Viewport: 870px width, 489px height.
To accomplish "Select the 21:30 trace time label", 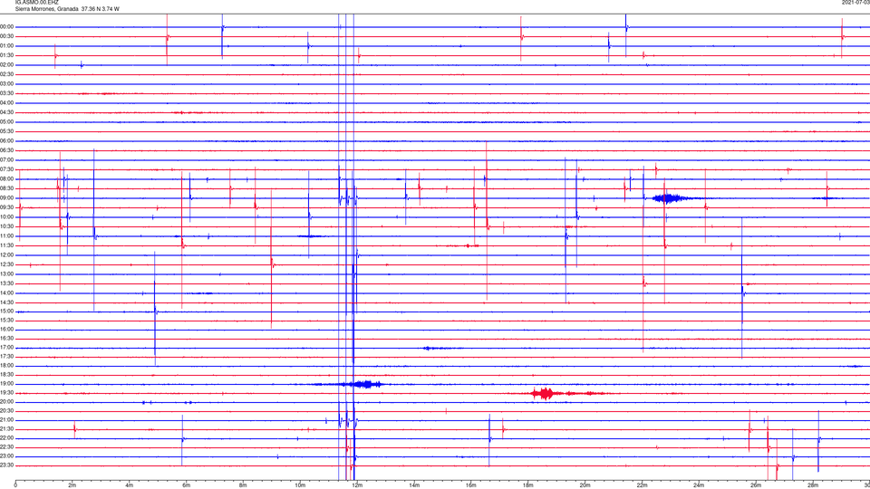I will click(x=7, y=429).
